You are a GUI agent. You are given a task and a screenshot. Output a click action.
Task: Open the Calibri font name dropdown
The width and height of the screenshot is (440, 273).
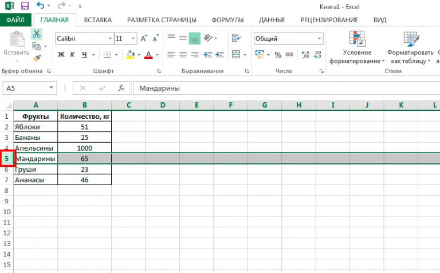110,39
